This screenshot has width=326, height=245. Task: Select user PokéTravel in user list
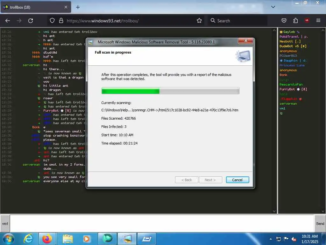[294, 37]
